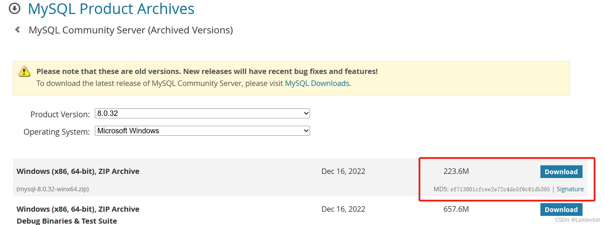
Task: Click the Windows (x86, 64-bit) ZIP Archive label
Action: [78, 171]
